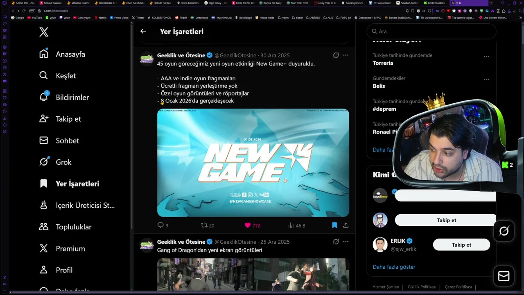The height and width of the screenshot is (295, 524).
Task: Open Topluluklar communities
Action: tap(65, 227)
